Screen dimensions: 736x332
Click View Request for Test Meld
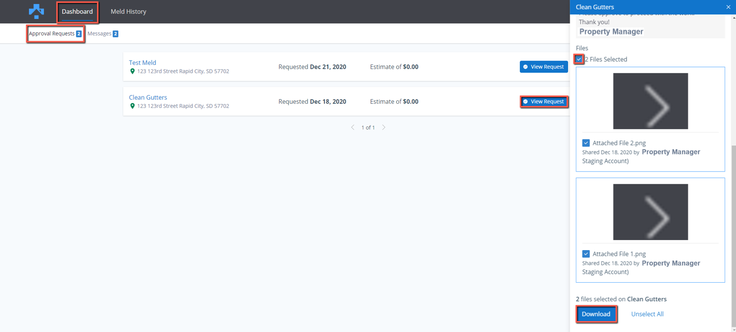pos(543,67)
